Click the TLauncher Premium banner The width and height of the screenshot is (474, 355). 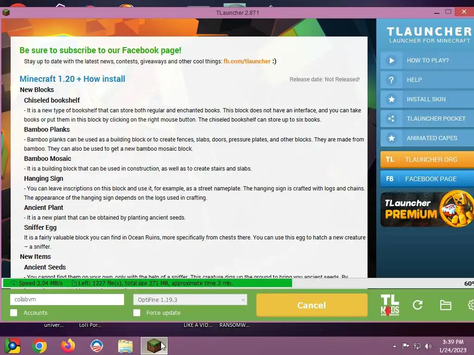click(427, 209)
